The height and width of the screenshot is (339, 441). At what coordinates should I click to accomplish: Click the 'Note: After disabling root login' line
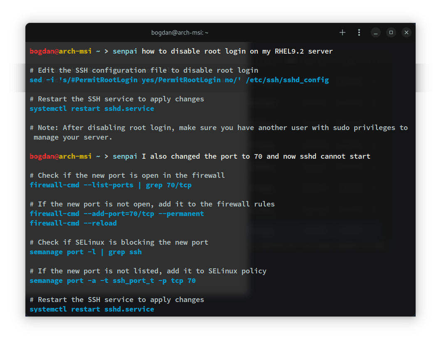click(219, 128)
